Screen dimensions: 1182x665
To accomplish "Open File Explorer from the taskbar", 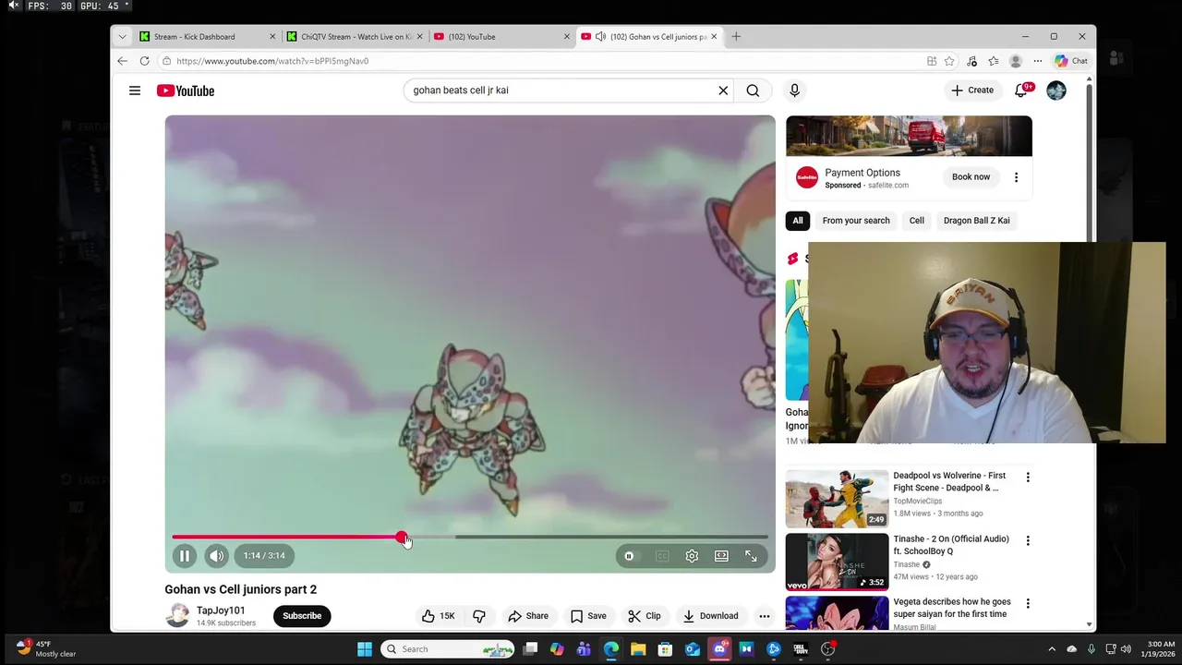I will (638, 649).
